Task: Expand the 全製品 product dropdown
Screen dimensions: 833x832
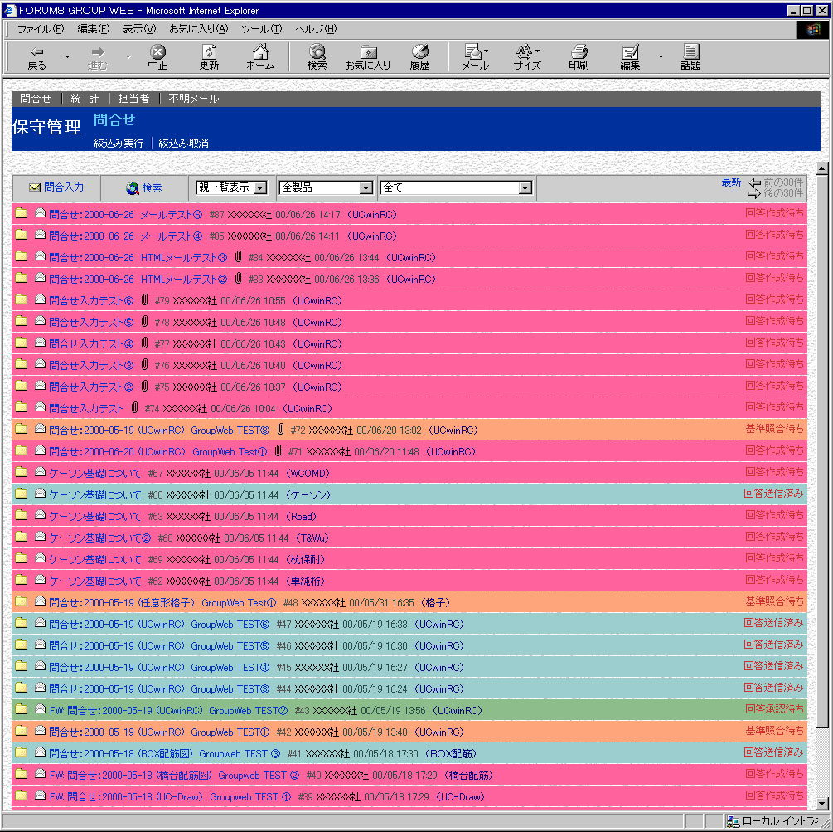Action: pyautogui.click(x=366, y=188)
